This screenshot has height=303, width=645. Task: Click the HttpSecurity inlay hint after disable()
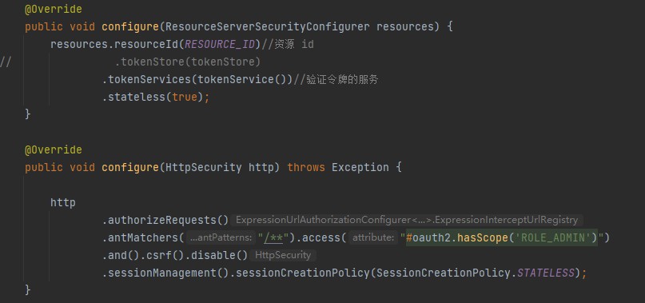coord(283,255)
